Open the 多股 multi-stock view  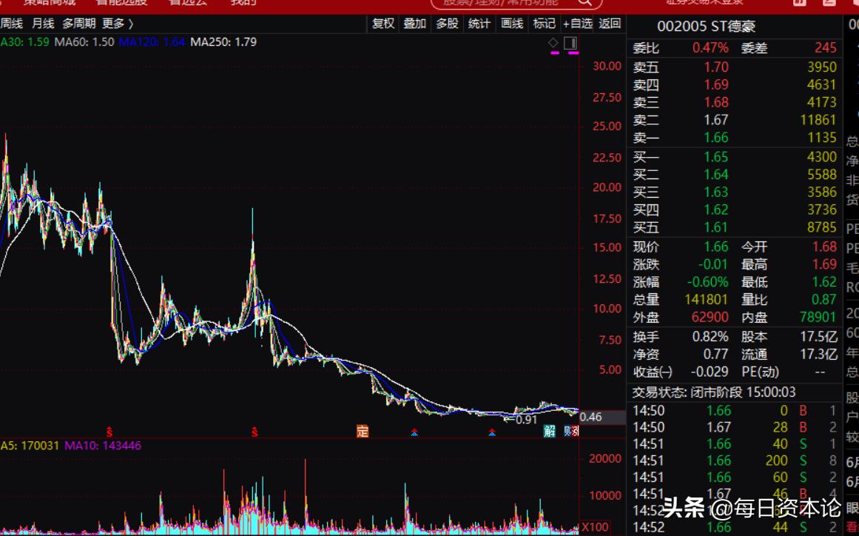[447, 24]
